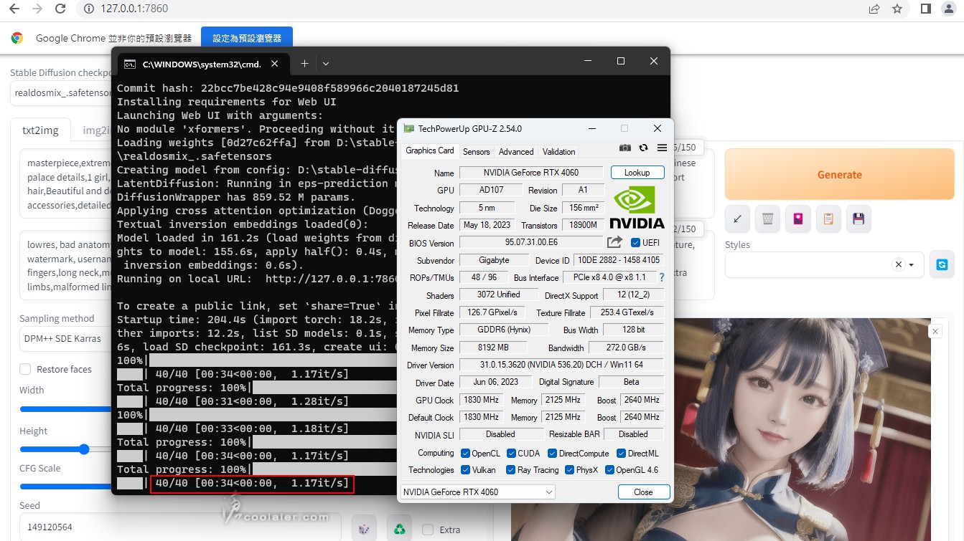Viewport: 964px width, 541px height.
Task: Switch to the Sensors tab in GPU-Z
Action: pos(476,152)
